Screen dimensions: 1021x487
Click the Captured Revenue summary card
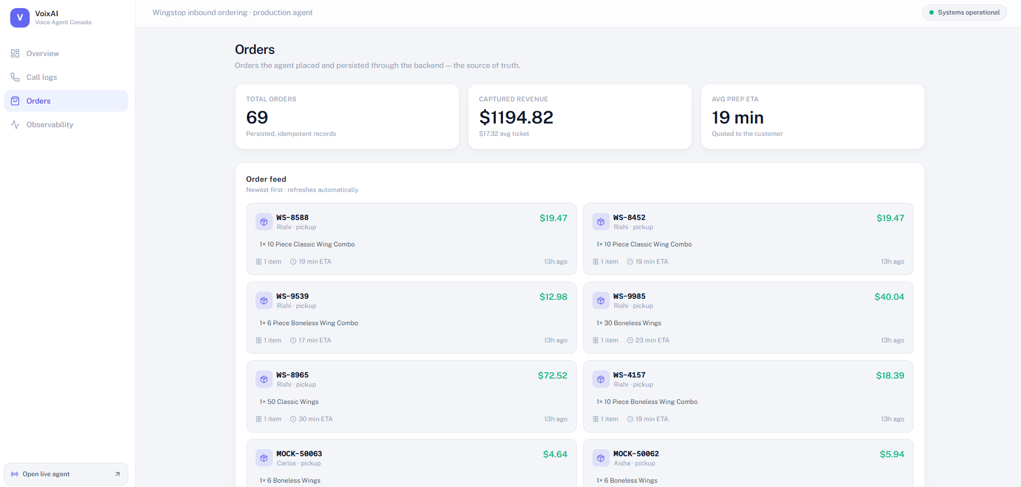580,116
